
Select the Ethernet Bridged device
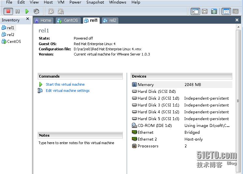[x=182, y=132]
